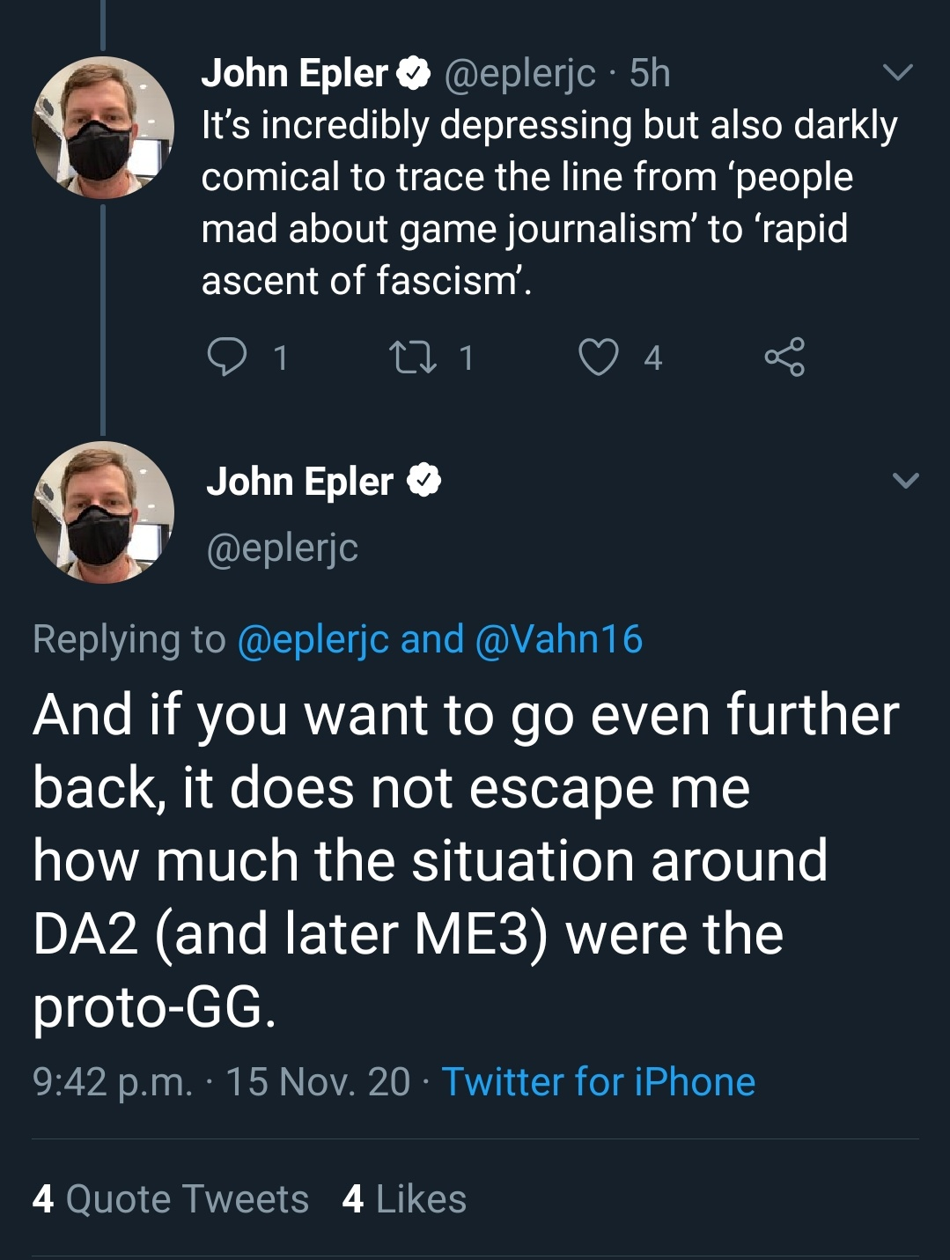The height and width of the screenshot is (1260, 950).
Task: Reply to the first John Epler tweet
Action: 227,357
